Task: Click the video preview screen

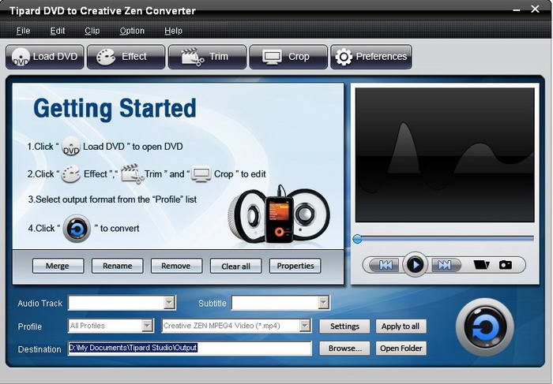Action: coord(445,155)
